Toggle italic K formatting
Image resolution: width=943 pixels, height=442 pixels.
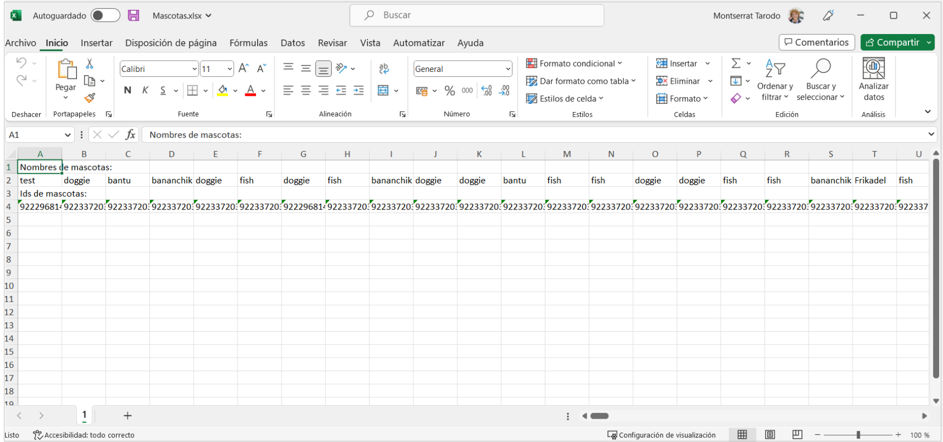[x=145, y=90]
